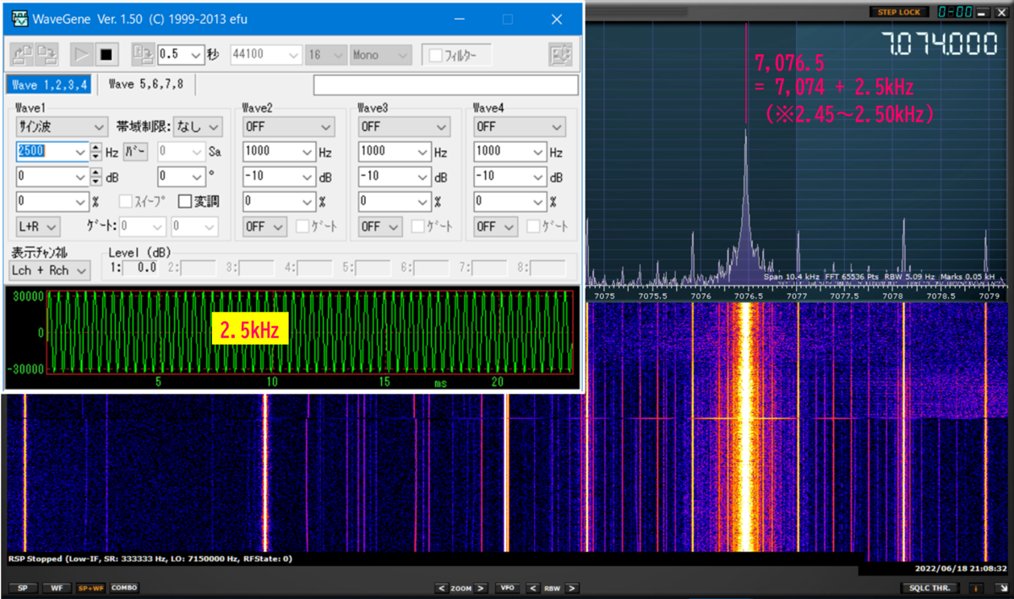
Task: Open the Wave1 phase degree dropdown
Action: [x=181, y=177]
